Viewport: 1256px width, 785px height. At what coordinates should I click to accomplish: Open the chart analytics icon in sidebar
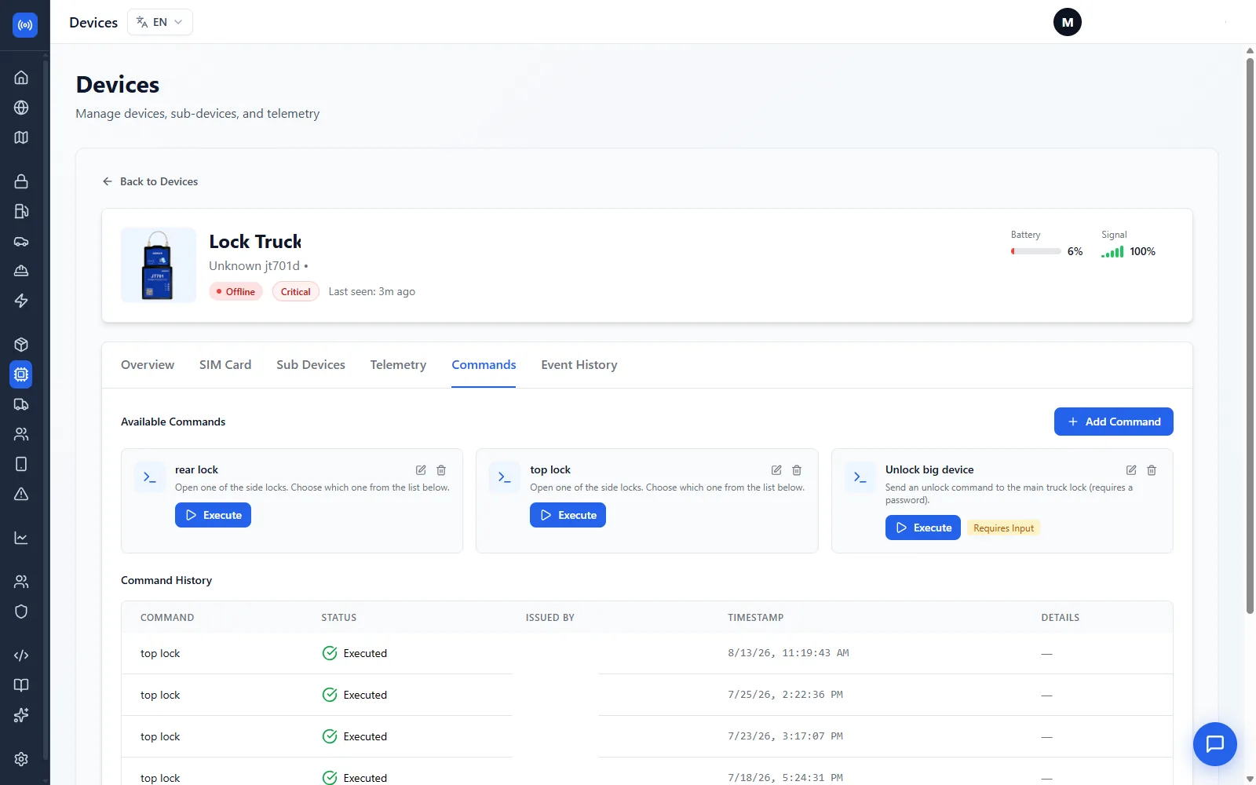click(21, 538)
